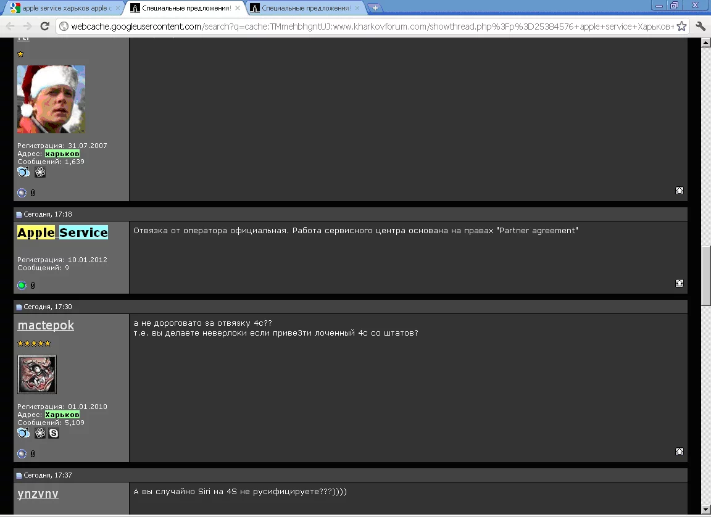Click the scrollbar up arrow
711x517 pixels.
point(705,43)
